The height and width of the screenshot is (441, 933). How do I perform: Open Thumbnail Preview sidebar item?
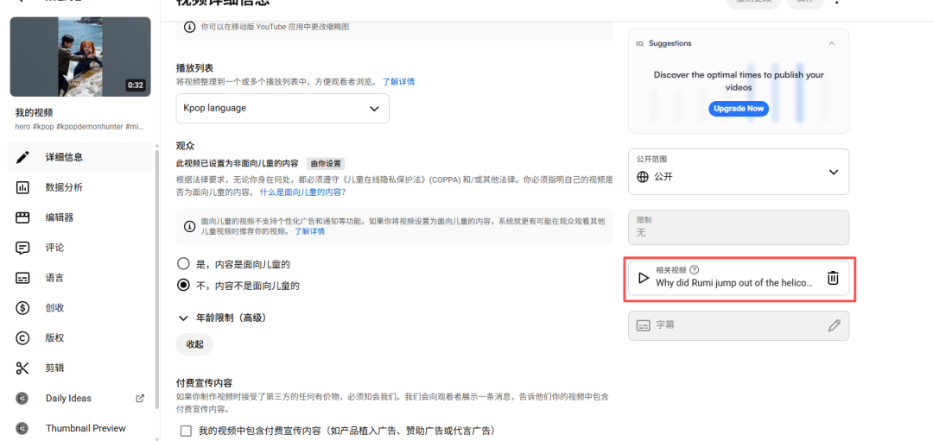[x=79, y=428]
